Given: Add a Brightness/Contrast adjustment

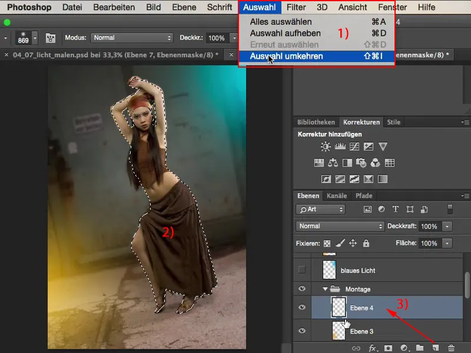Looking at the screenshot, I should (x=326, y=146).
